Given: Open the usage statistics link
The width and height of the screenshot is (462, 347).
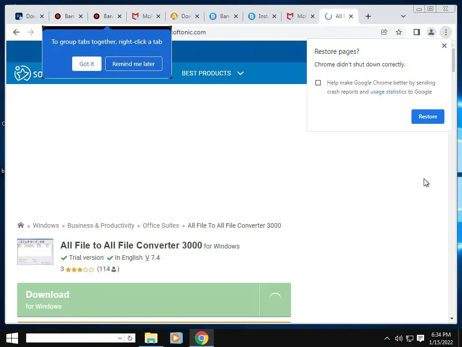Looking at the screenshot, I should tap(388, 92).
